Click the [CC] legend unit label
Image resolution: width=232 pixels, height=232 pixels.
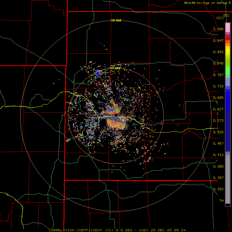pos(220,18)
